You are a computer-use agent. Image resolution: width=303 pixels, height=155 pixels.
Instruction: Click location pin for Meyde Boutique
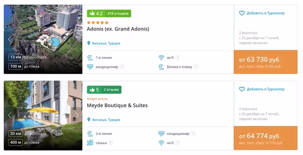click(x=89, y=119)
